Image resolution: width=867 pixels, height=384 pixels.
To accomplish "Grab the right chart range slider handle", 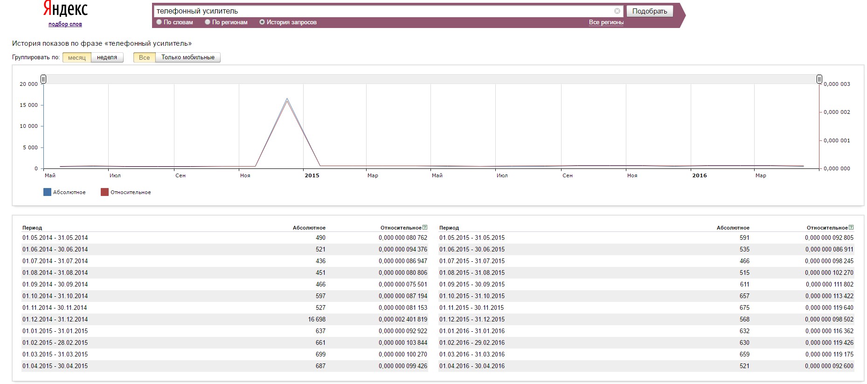I will pyautogui.click(x=819, y=79).
